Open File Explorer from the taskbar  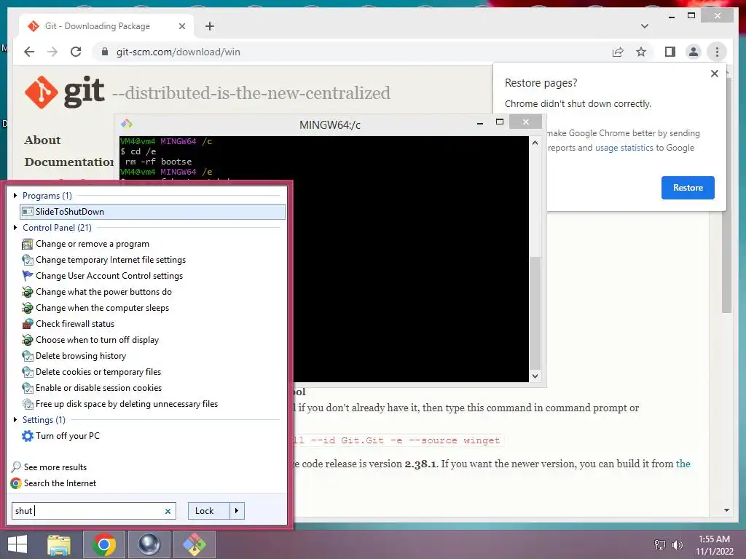tap(59, 544)
